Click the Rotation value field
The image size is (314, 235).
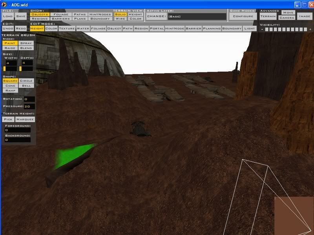coord(29,99)
